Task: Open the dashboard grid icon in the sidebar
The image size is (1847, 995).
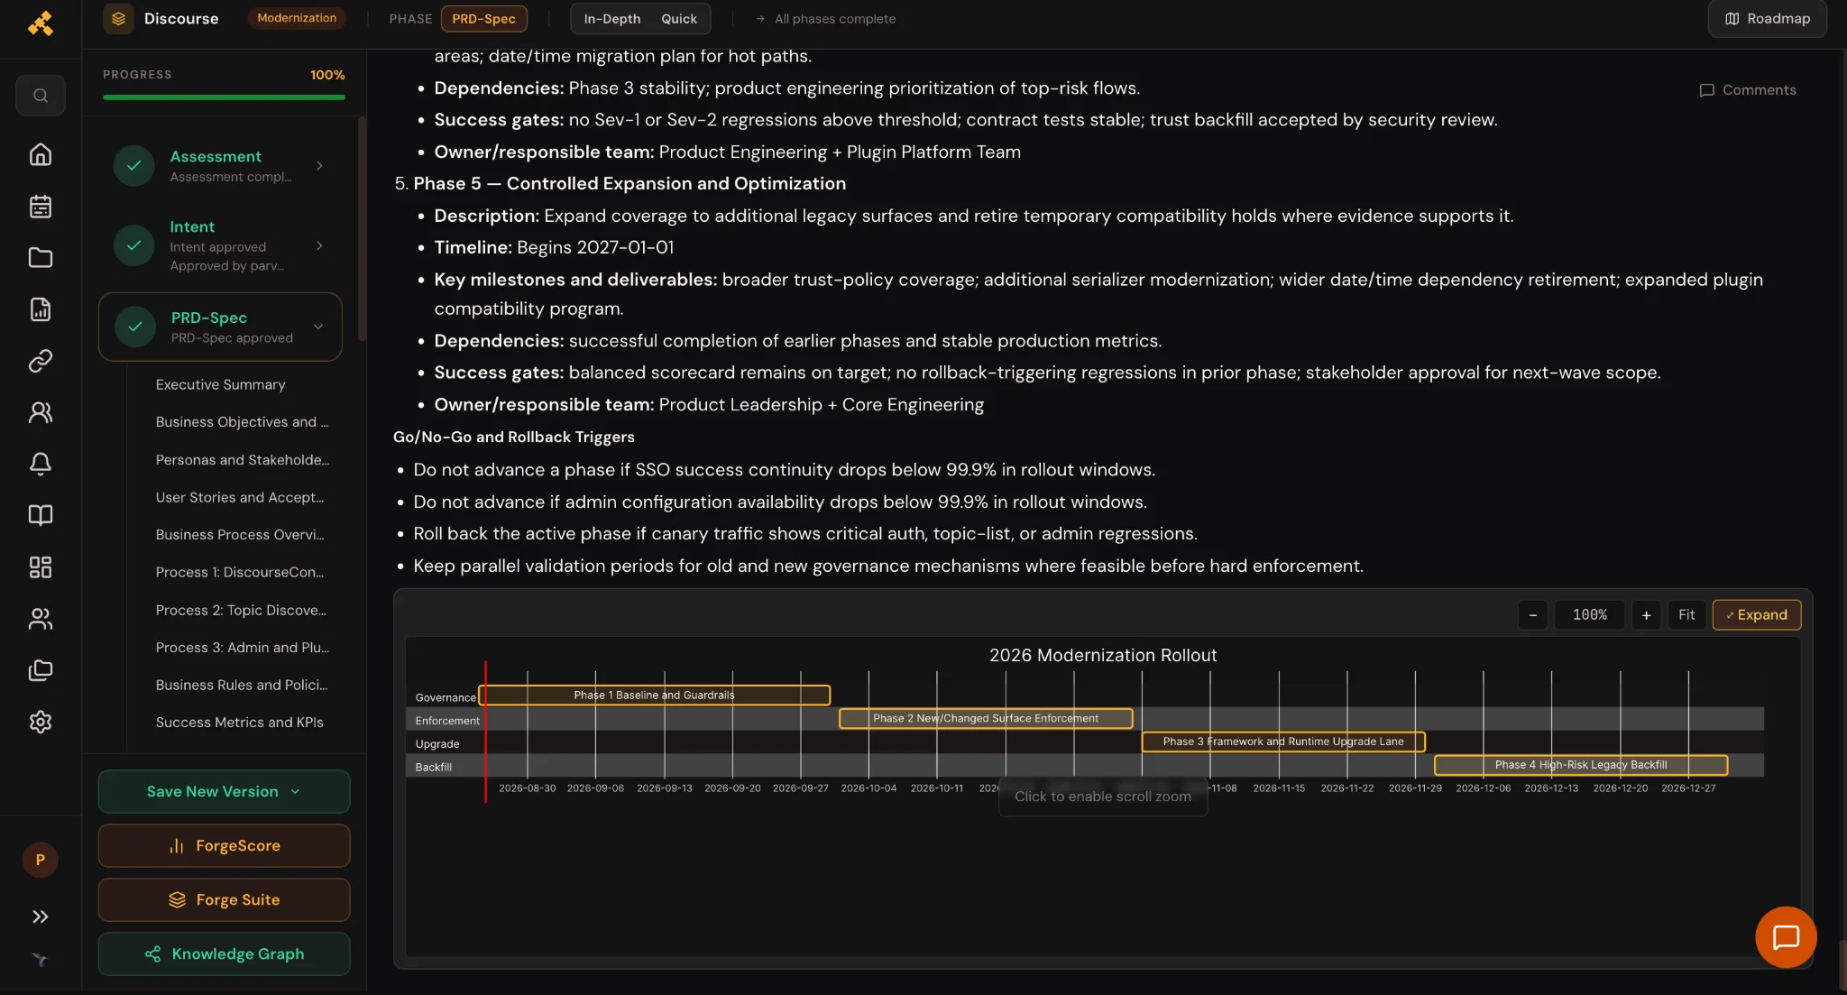Action: pyautogui.click(x=41, y=567)
